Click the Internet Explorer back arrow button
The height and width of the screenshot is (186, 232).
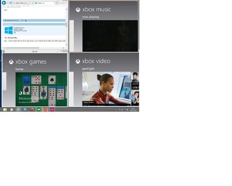click(4, 2)
